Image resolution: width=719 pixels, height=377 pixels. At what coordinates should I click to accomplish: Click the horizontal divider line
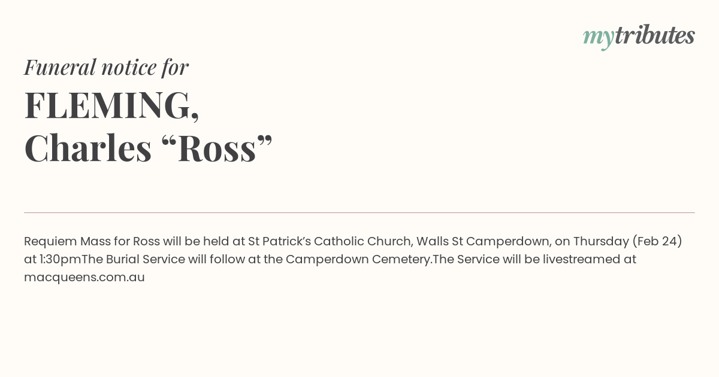(359, 212)
